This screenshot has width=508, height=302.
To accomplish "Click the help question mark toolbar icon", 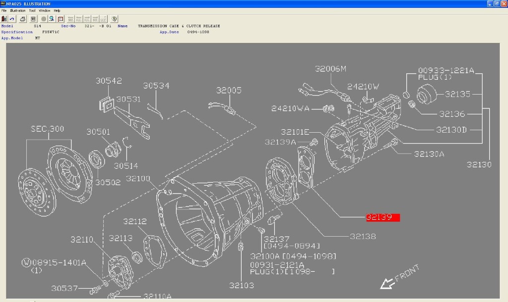I will click(114, 19).
